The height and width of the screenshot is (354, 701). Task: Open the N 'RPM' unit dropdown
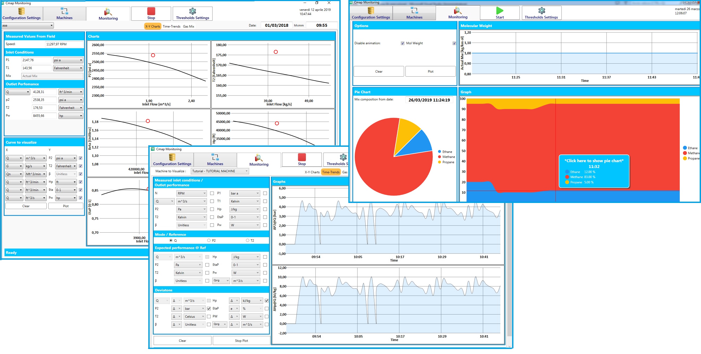(x=192, y=193)
